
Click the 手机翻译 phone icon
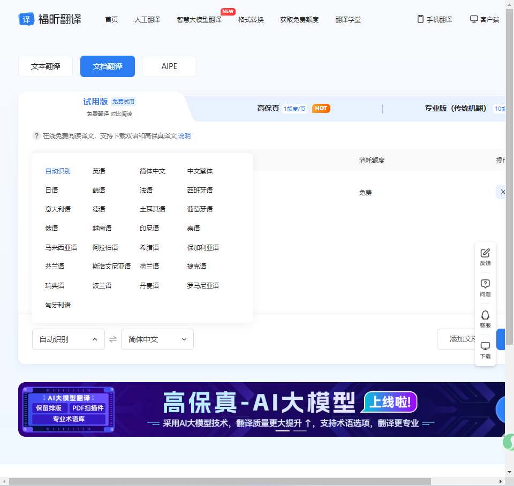(x=420, y=19)
